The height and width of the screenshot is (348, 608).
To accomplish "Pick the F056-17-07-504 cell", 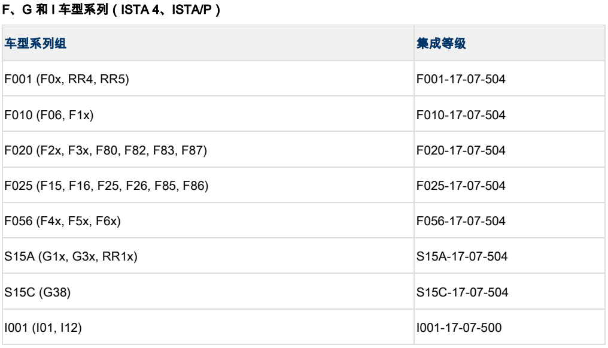I will (x=461, y=221).
